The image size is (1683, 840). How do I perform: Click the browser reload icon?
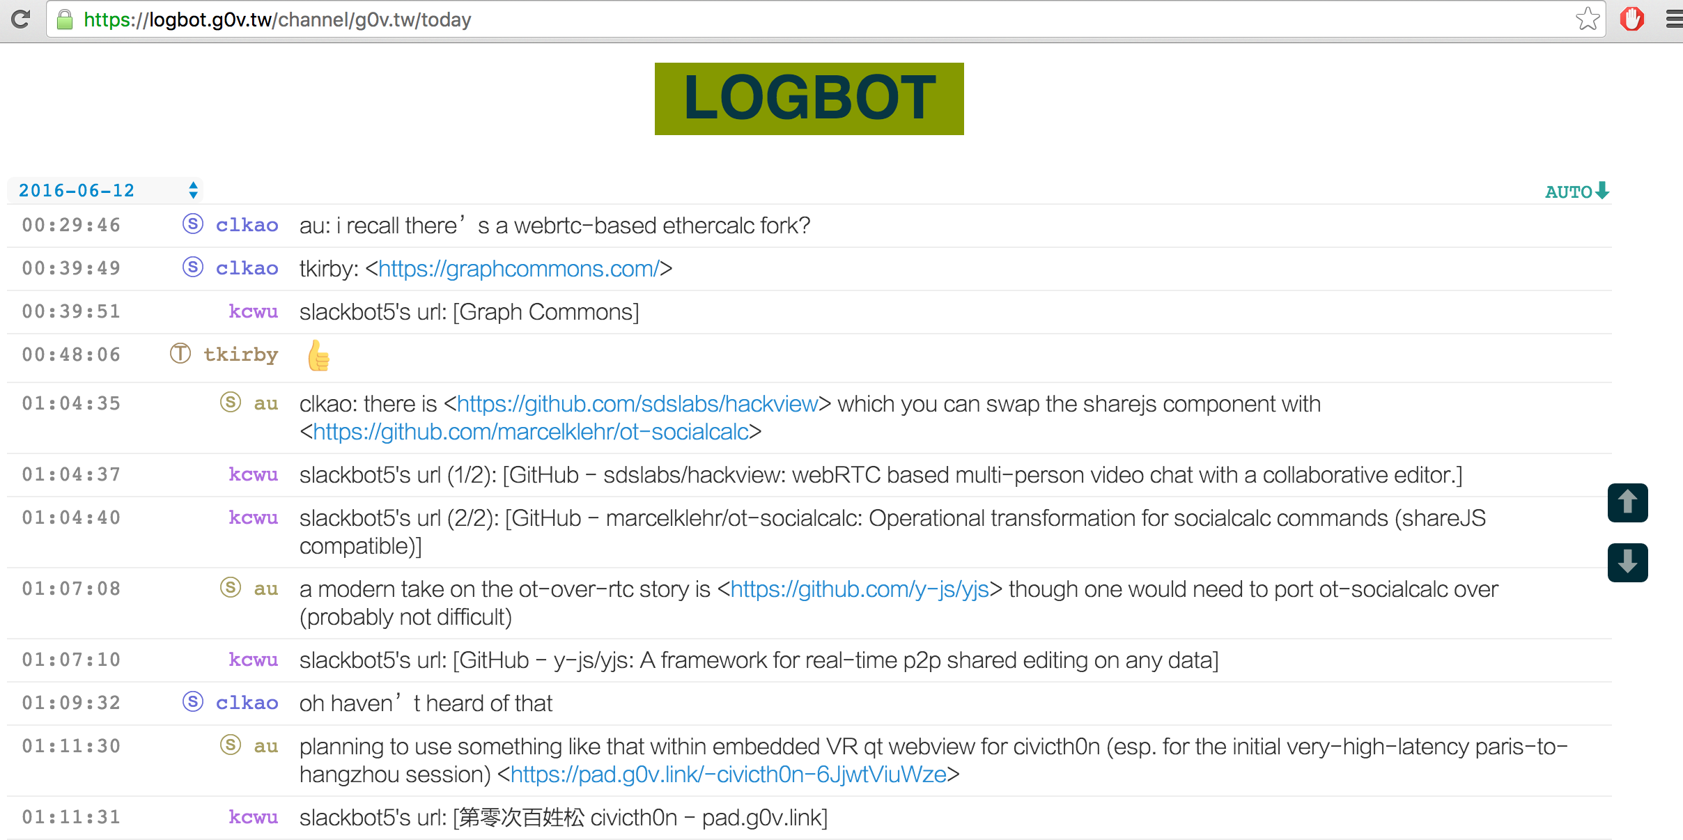pos(20,19)
